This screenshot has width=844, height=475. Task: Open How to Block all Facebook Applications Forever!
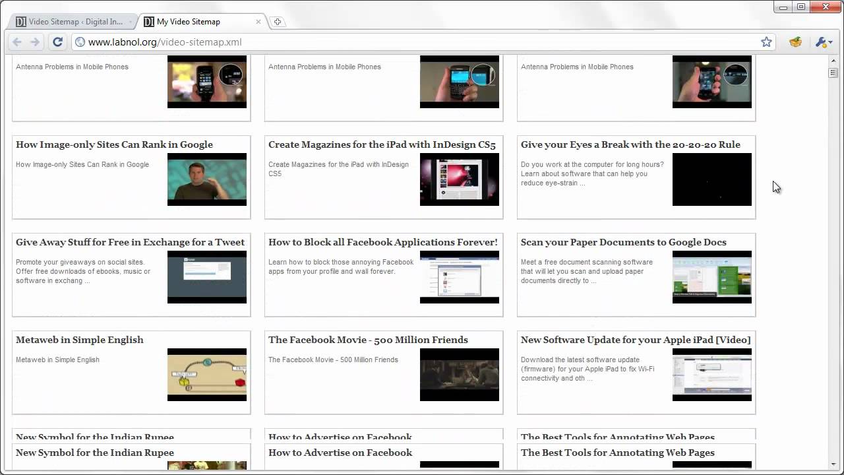(x=382, y=242)
